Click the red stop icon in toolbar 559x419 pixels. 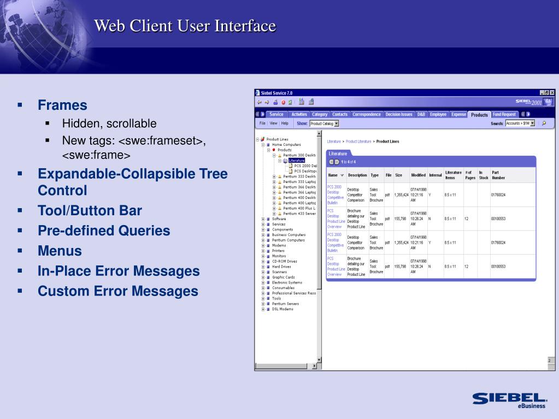tap(283, 102)
